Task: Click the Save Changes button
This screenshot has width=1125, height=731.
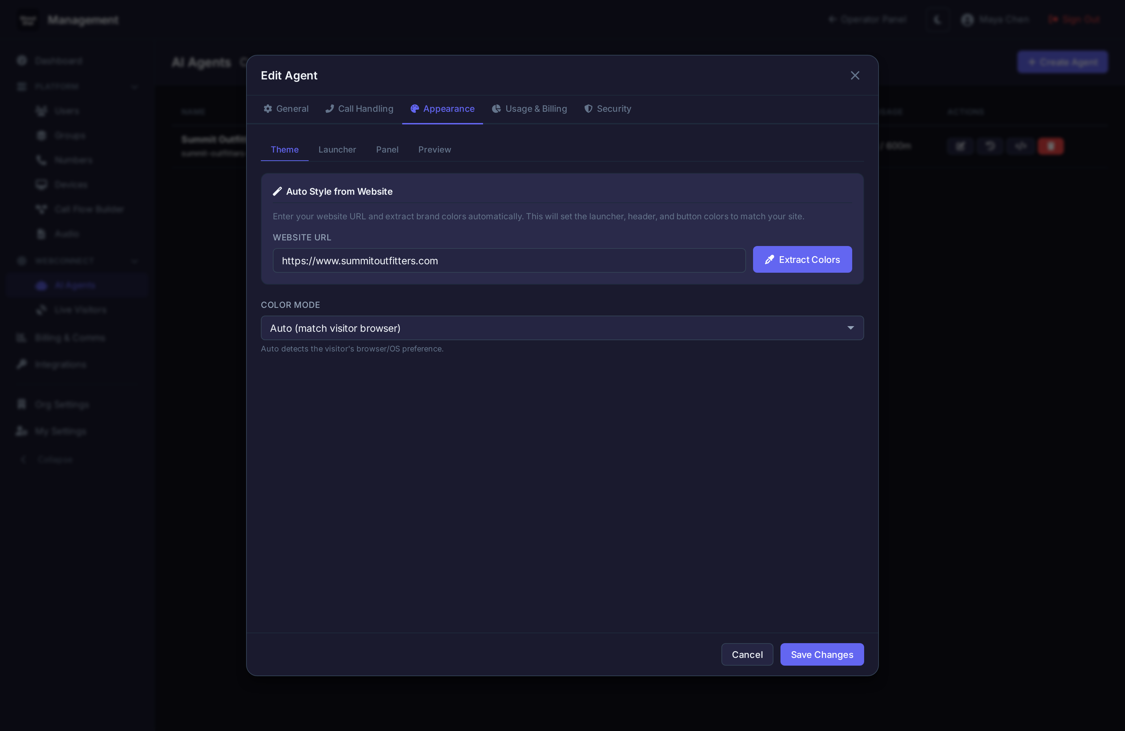Action: click(822, 654)
